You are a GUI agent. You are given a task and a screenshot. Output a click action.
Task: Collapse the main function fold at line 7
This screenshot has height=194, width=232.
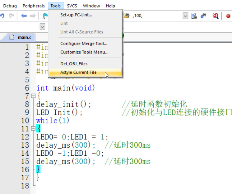point(33,96)
